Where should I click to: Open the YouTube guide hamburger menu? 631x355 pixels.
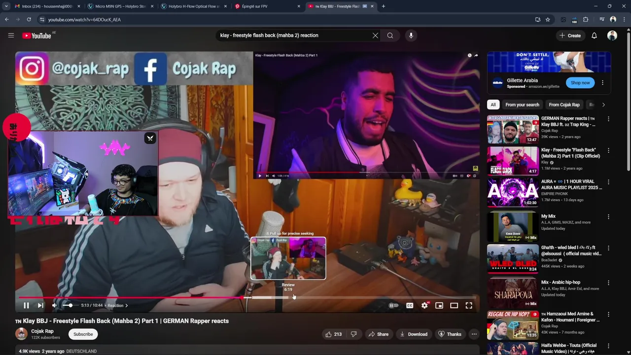[11, 35]
